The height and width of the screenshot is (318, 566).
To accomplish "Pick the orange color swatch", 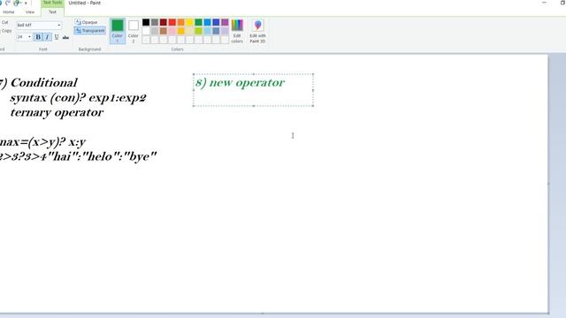I will (180, 22).
